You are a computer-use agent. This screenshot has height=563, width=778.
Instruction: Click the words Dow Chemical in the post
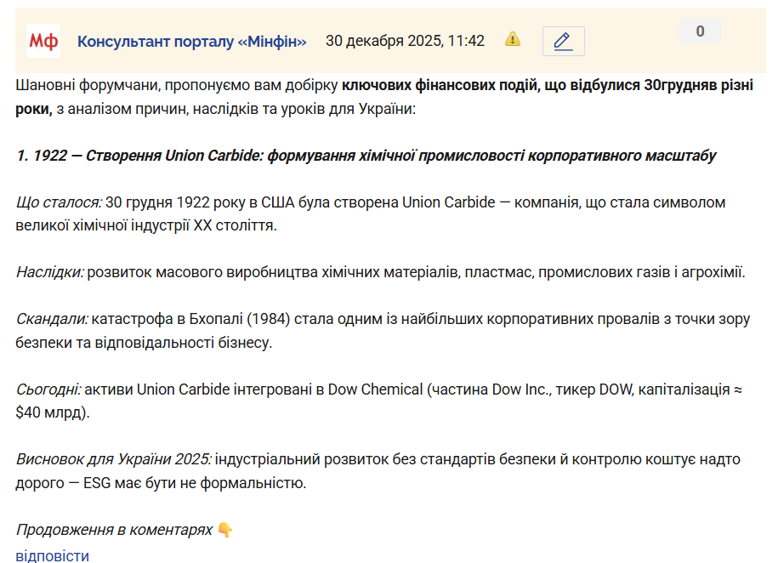pos(376,390)
